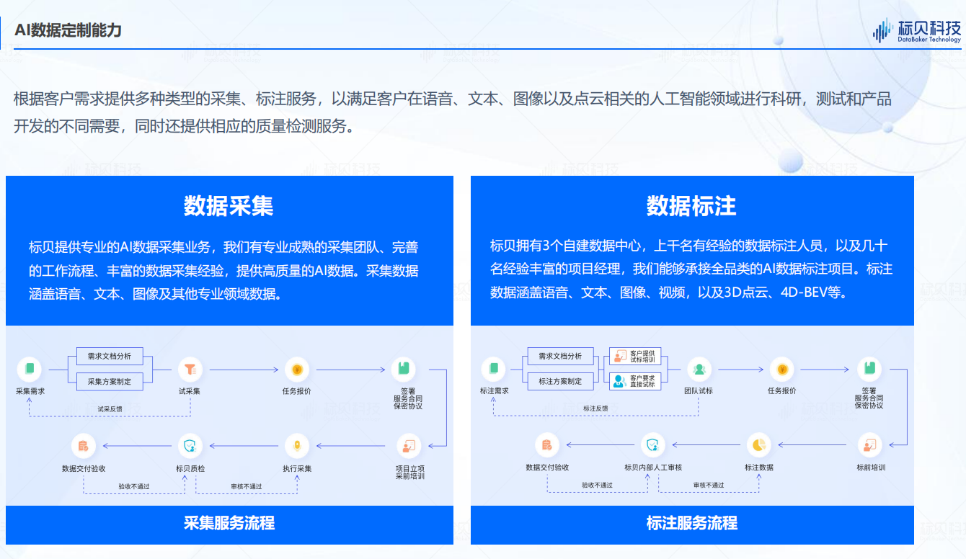Click the 标注数据 pie chart icon

[758, 445]
